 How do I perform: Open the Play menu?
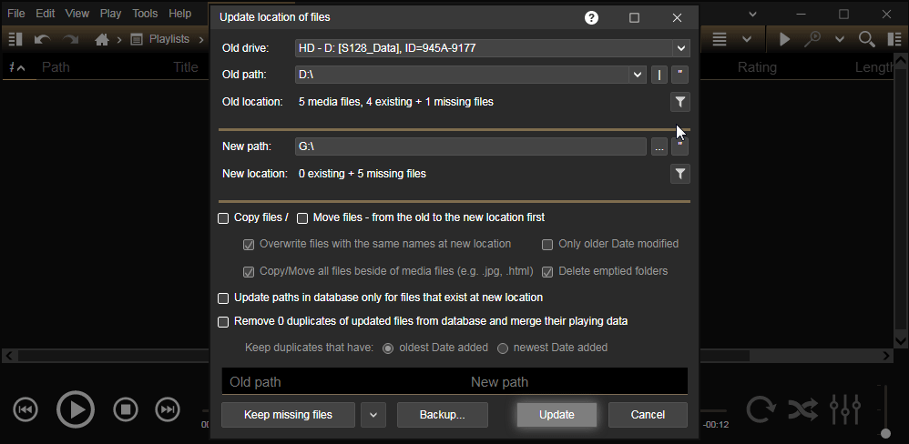(110, 14)
